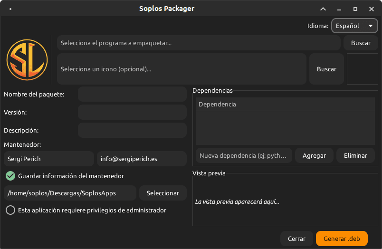Click the Español dropdown arrow
Viewport: 382px width, 249px height.
[371, 26]
